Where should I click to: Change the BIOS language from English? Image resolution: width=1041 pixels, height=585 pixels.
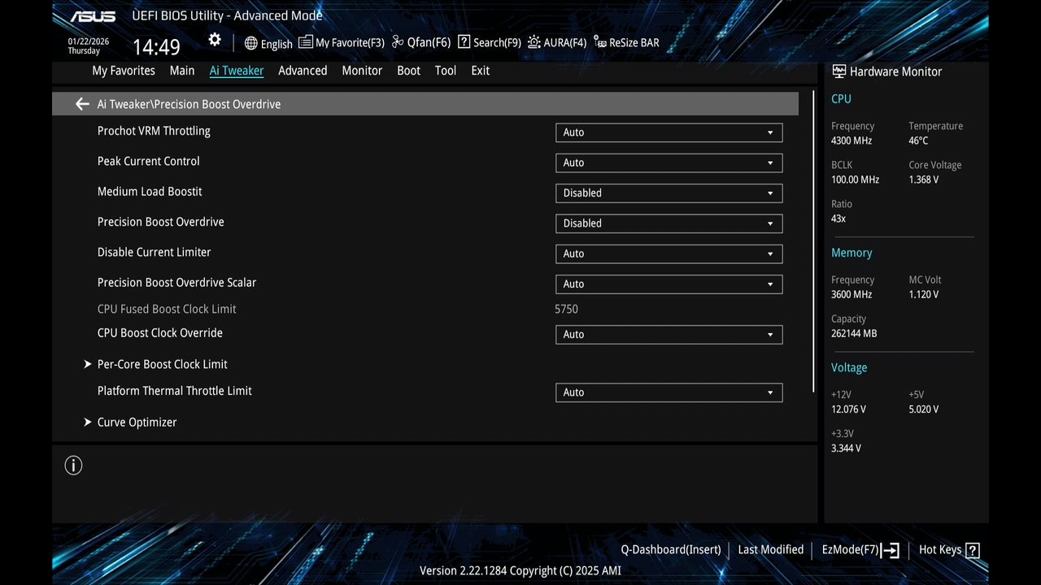click(x=268, y=43)
